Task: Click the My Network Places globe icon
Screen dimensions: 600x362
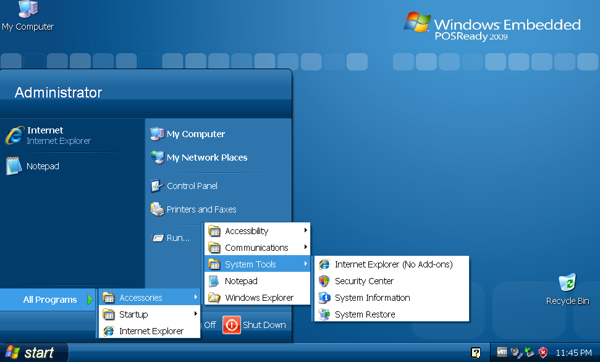Action: [158, 157]
